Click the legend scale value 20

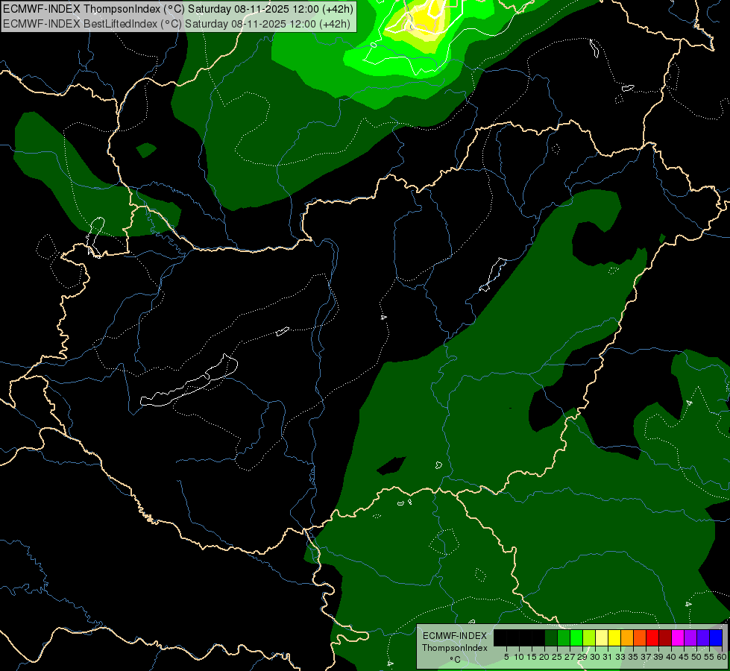point(544,657)
